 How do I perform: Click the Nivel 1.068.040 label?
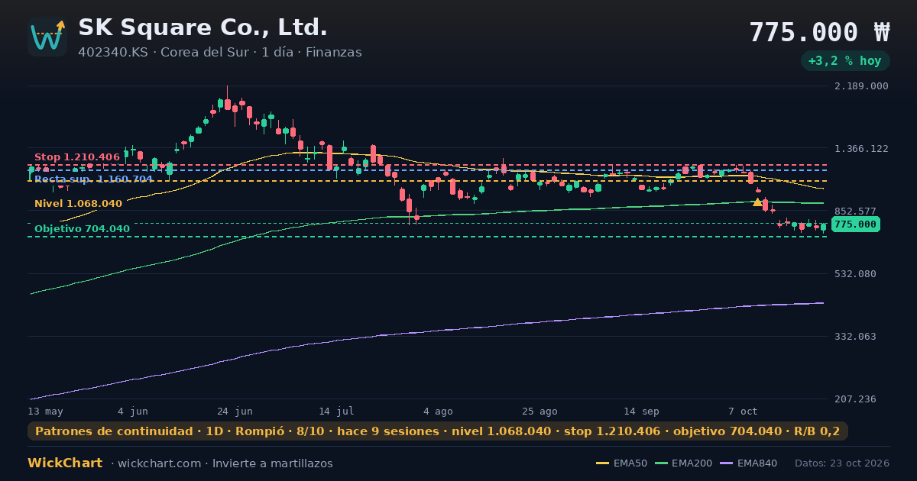78,204
